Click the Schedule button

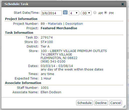[x=84, y=103]
